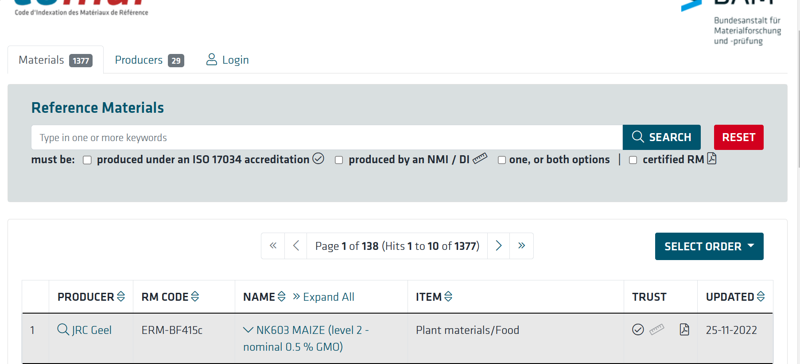Sort table by Updated date
The width and height of the screenshot is (800, 364).
pos(761,297)
